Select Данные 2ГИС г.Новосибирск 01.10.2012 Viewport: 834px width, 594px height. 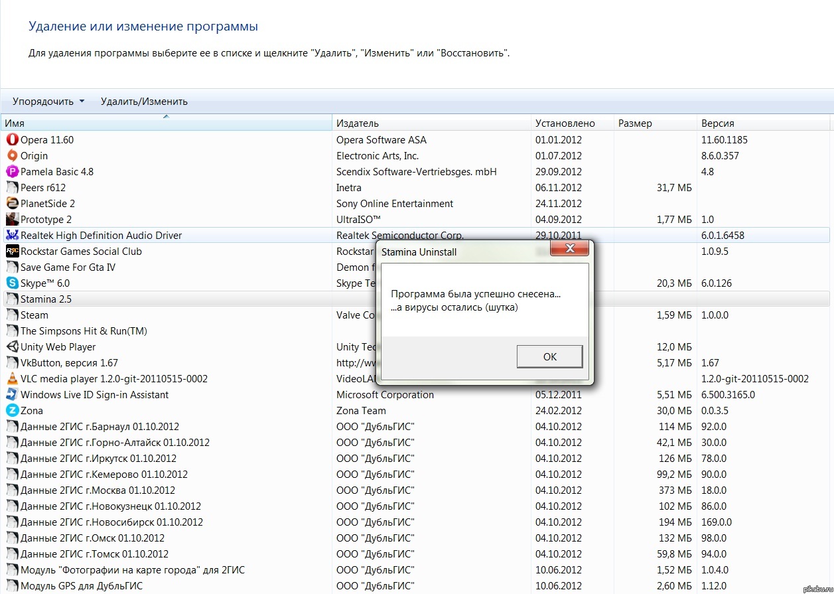[x=111, y=522]
